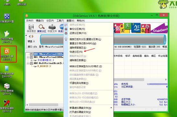The image size is (177, 117).
Task: Click the 起始柱面 column header
Action: pos(137,56)
